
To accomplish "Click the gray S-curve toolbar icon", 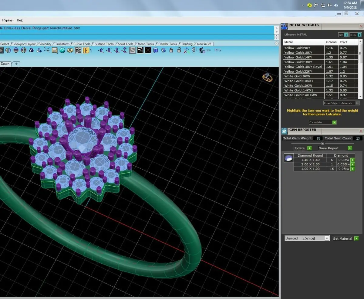I will tap(132, 50).
